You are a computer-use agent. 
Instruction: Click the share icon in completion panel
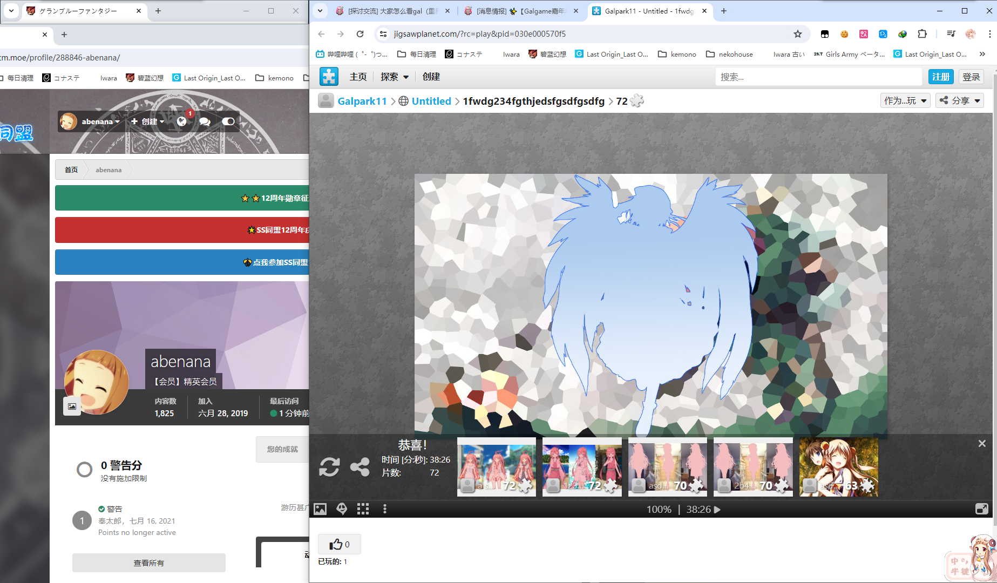pos(360,467)
